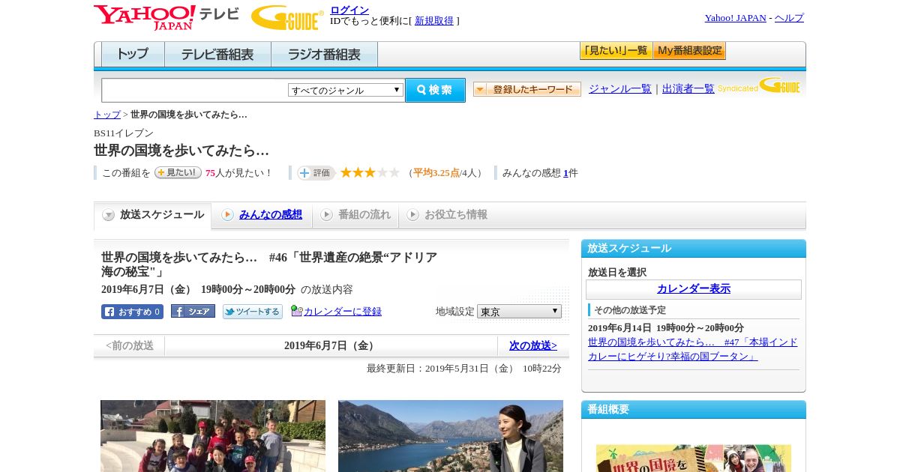
Task: Click the カレンダーに登録 link
Action: 343,312
